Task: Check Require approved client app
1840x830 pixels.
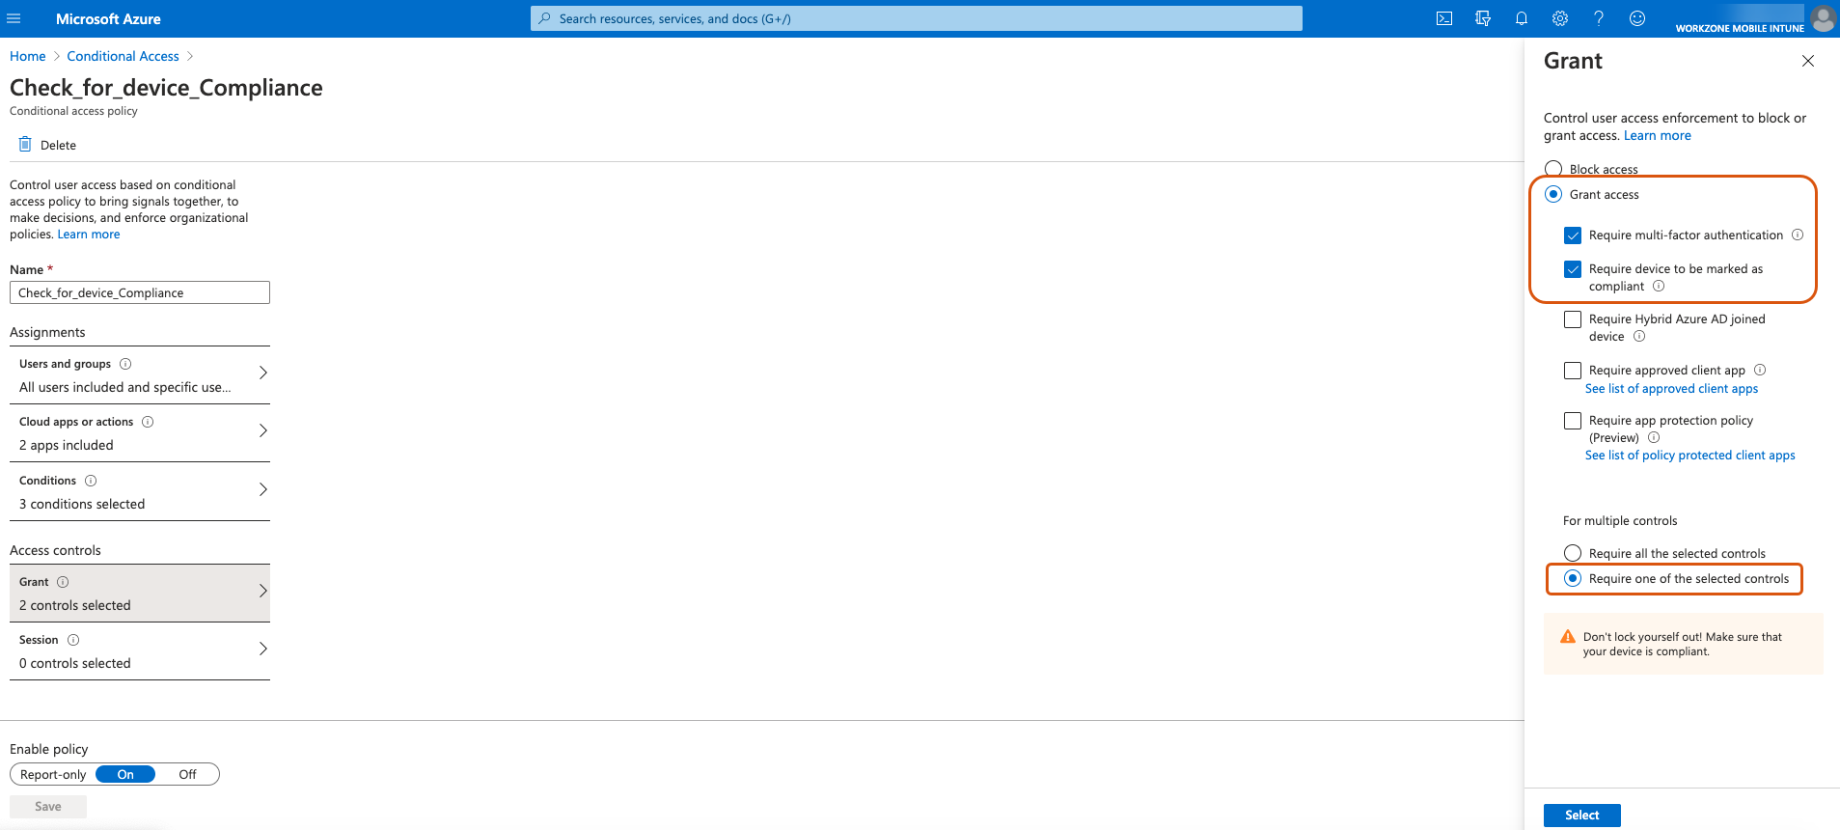Action: tap(1573, 371)
